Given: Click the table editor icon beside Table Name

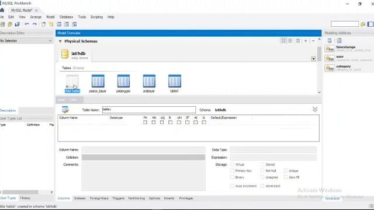Looking at the screenshot, I should coord(65,110).
